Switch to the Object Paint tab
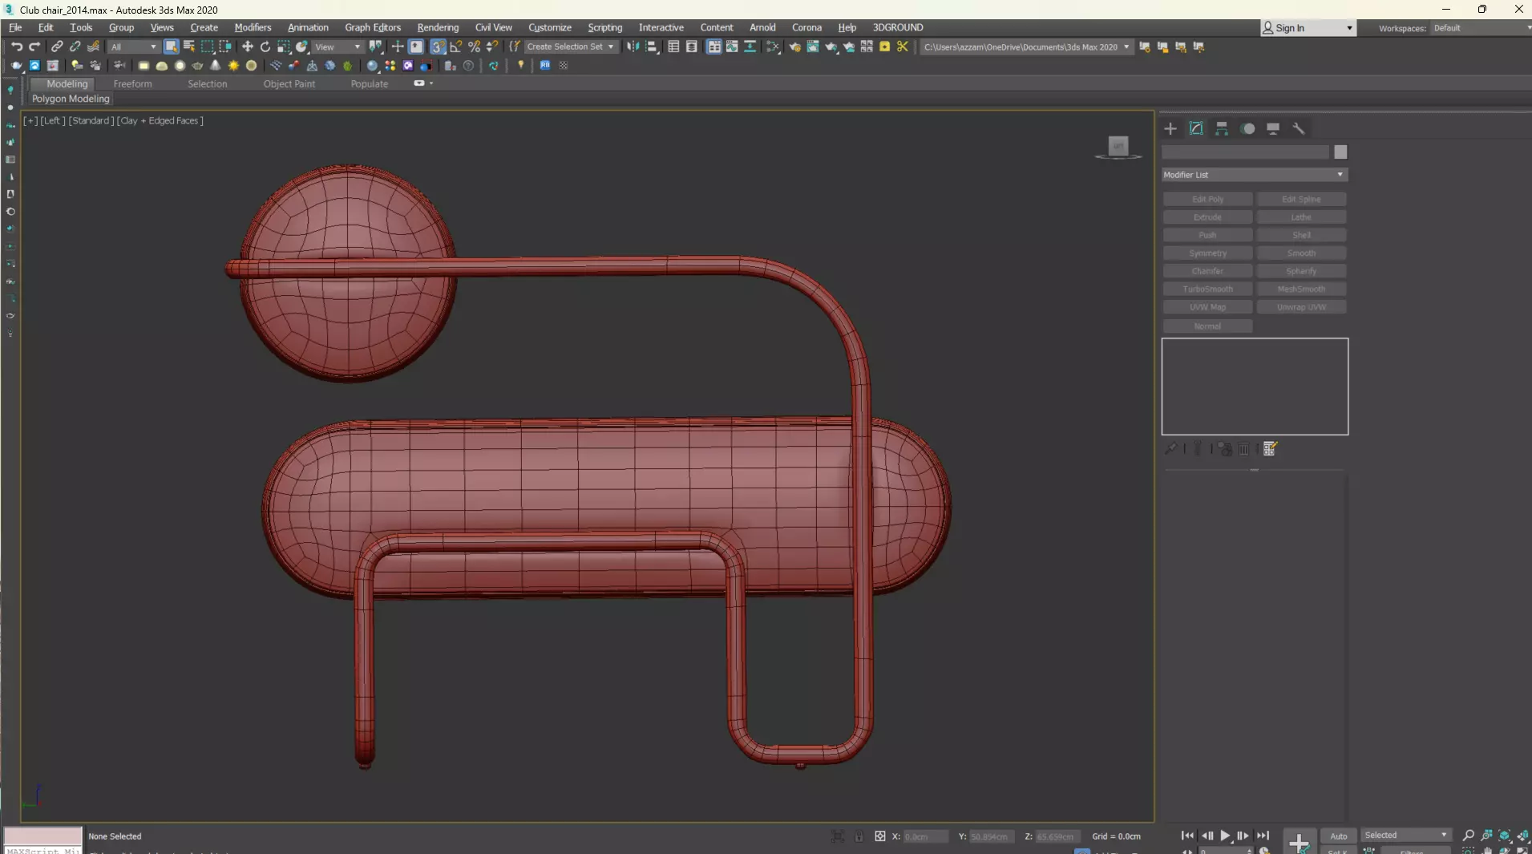This screenshot has height=854, width=1532. (x=289, y=83)
